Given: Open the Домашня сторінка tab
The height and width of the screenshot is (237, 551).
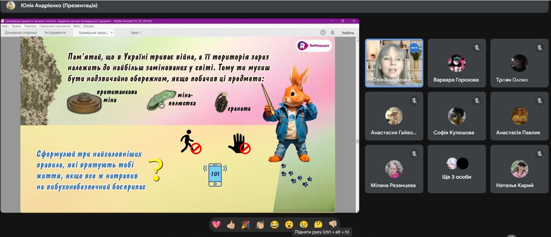Looking at the screenshot, I should (x=21, y=33).
